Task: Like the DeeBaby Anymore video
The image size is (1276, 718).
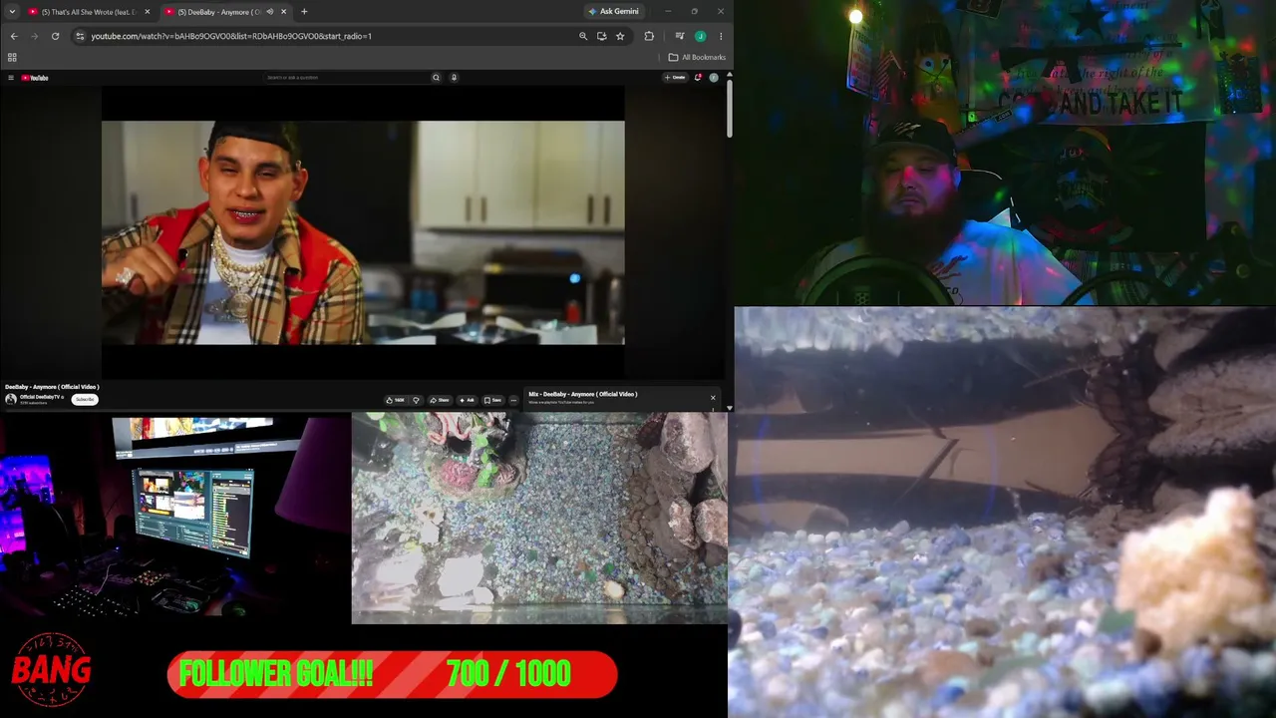Action: 396,400
